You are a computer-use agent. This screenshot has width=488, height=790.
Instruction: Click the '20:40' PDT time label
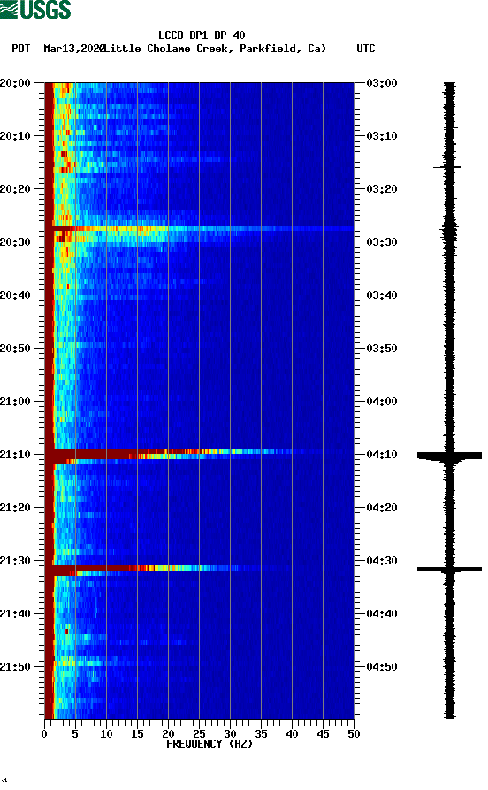coord(15,295)
